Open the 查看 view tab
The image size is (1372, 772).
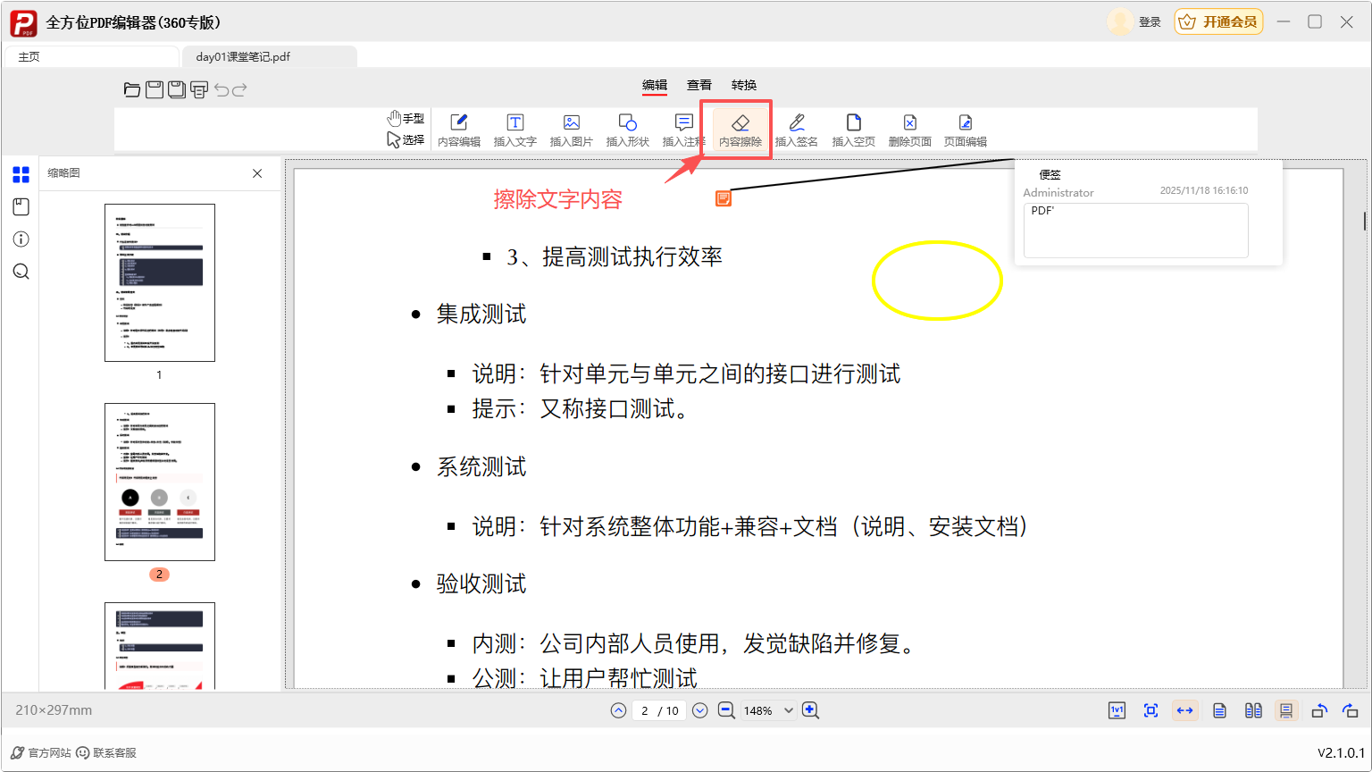click(x=699, y=85)
